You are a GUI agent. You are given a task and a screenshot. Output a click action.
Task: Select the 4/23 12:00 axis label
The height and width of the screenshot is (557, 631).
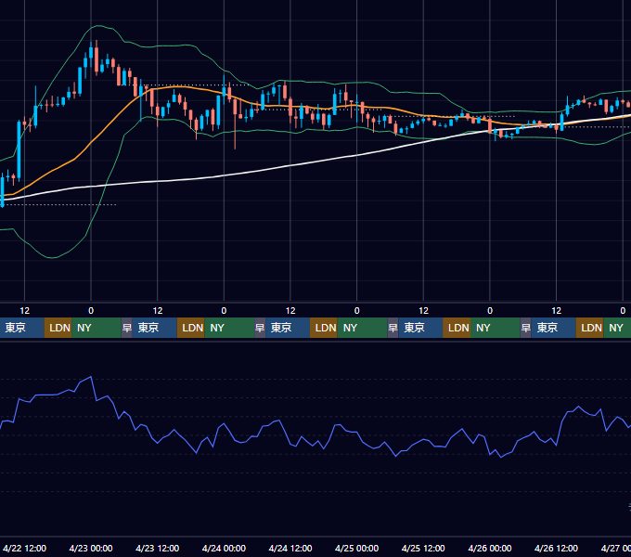click(158, 548)
